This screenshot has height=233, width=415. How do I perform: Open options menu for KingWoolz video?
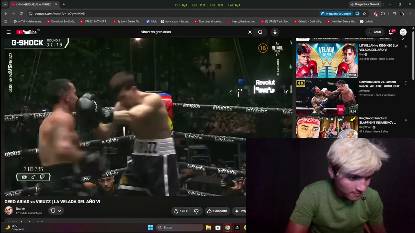point(406,119)
